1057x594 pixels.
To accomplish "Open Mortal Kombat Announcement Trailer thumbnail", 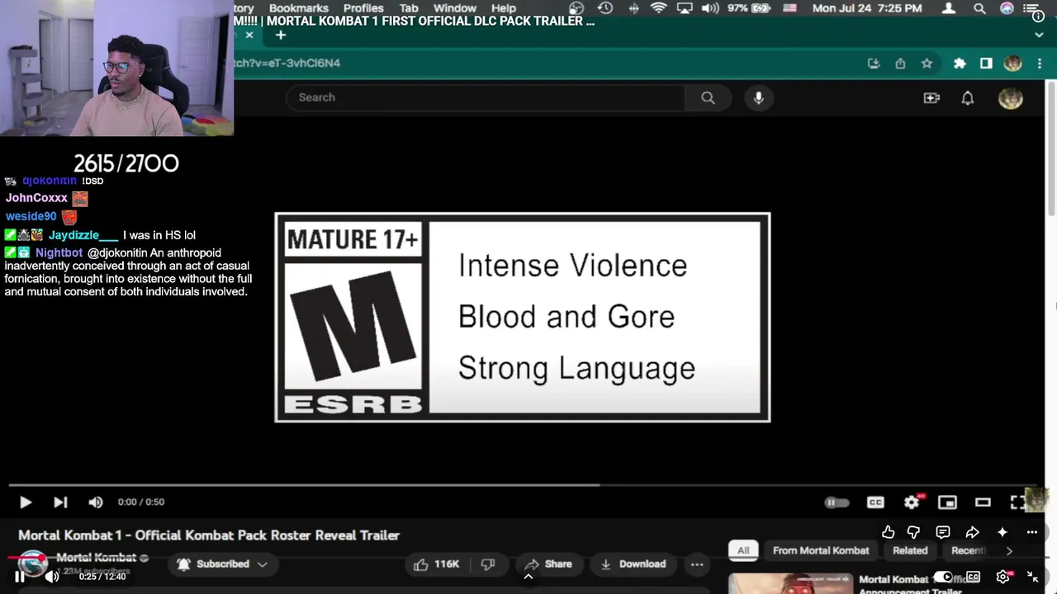I will pyautogui.click(x=790, y=583).
